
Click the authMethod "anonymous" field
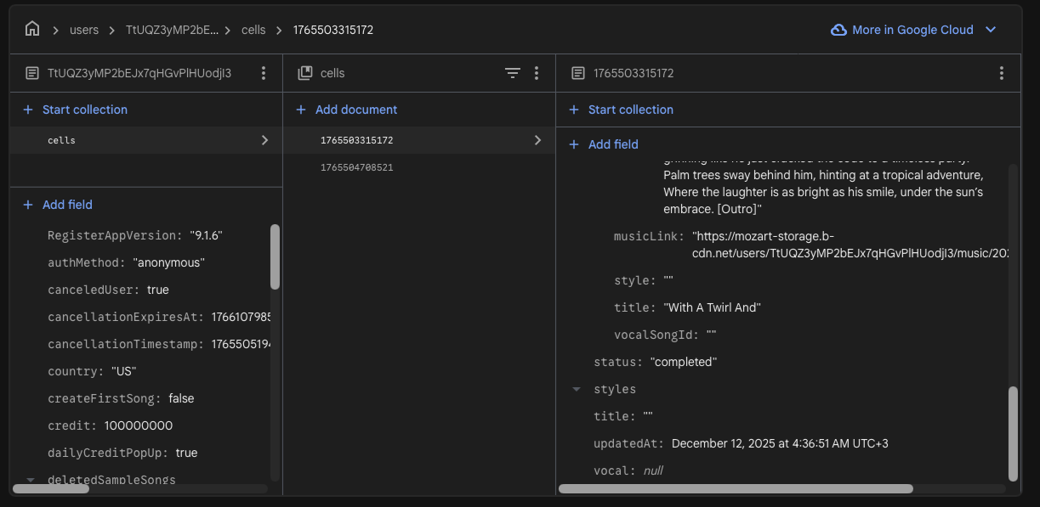[127, 262]
